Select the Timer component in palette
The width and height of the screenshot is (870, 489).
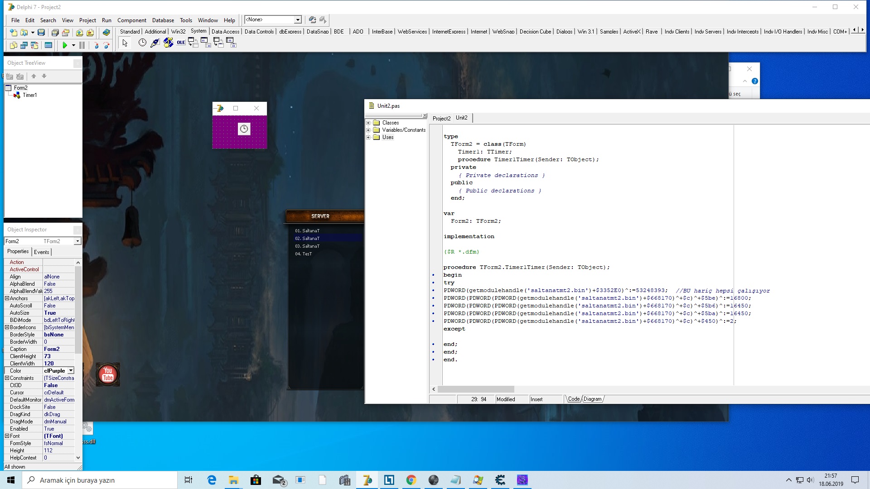tap(142, 43)
